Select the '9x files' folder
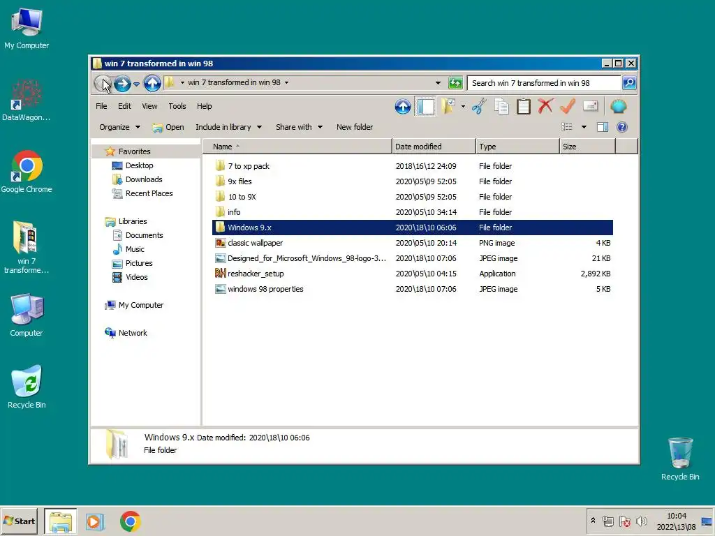The image size is (715, 536). 412,181
